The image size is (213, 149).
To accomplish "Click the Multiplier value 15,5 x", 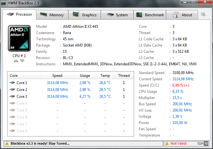I will 177,98.
